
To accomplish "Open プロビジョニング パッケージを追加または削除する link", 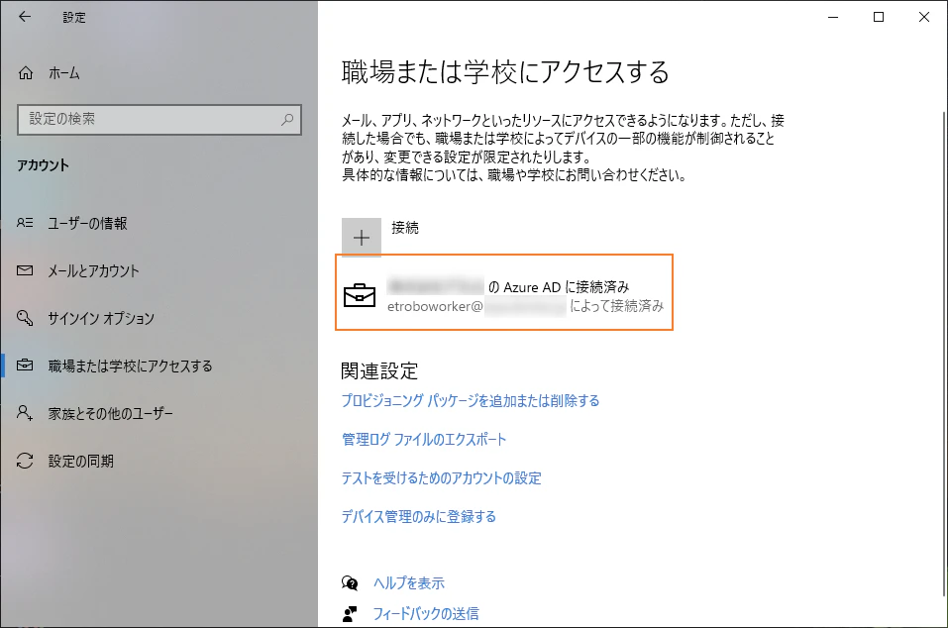I will click(471, 401).
